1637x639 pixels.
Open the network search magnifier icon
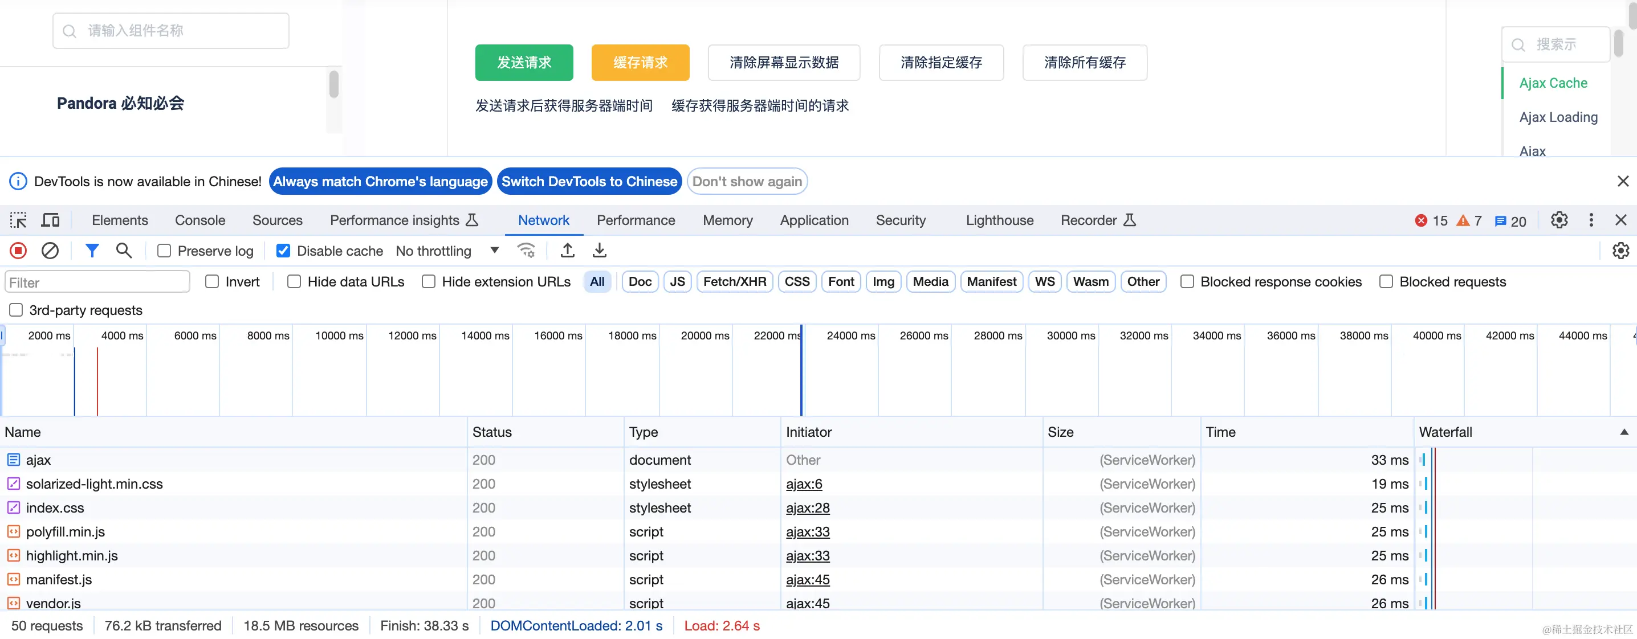click(x=124, y=251)
